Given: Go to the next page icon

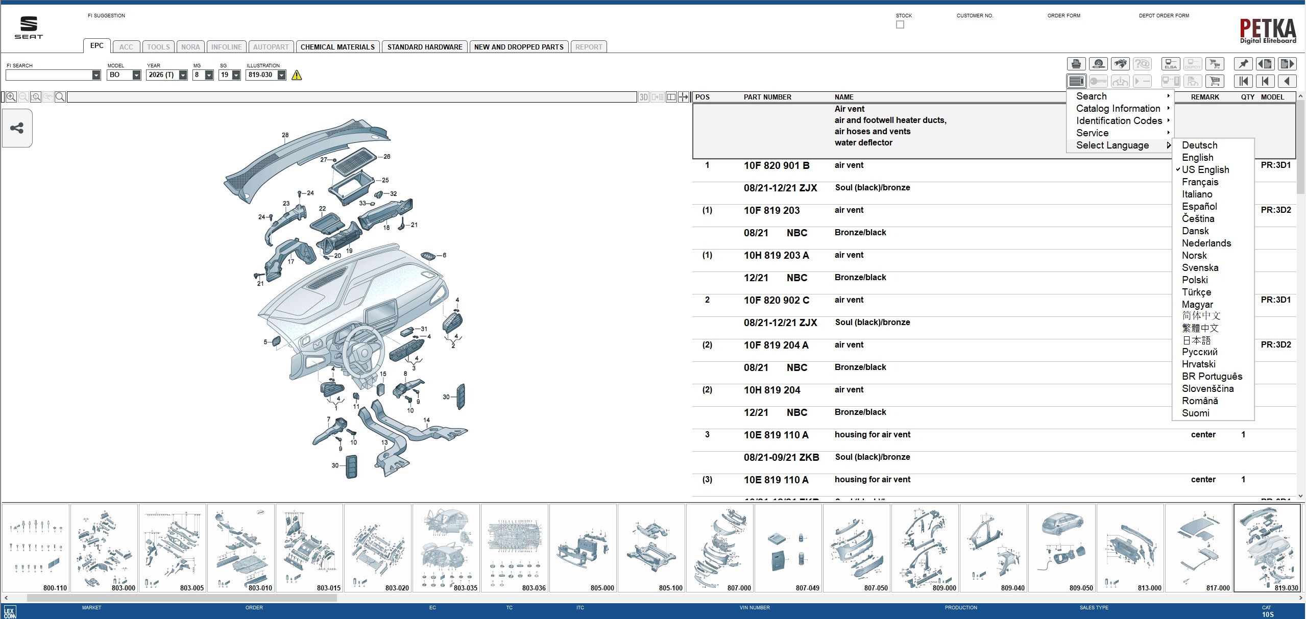Looking at the screenshot, I should 1287,64.
